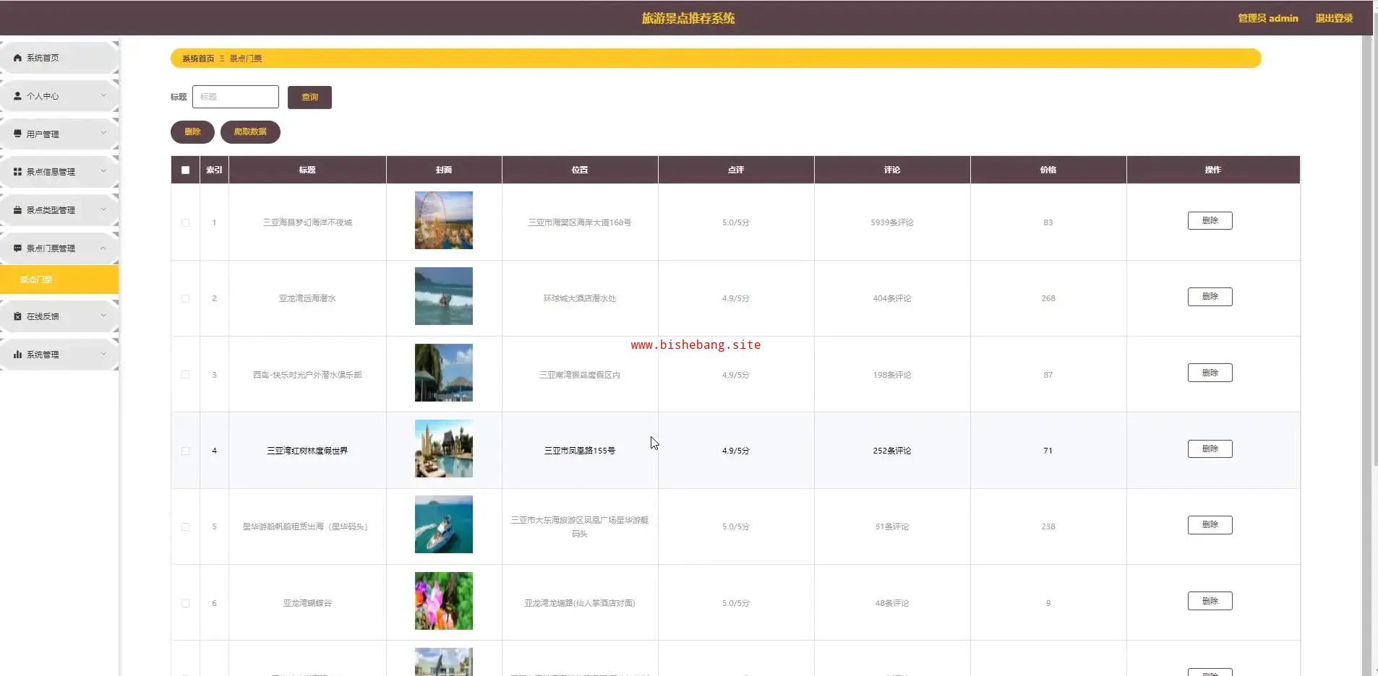The height and width of the screenshot is (676, 1378).
Task: Collapse the 景点门票管理 chevron
Action: (103, 248)
